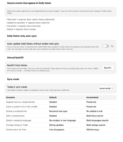Click the 'Rated → requires Sync ratings' bullet
This screenshot has width=123, height=142.
coord(21,29)
